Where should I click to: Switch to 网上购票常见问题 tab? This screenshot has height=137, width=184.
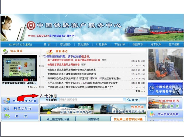point(58,119)
